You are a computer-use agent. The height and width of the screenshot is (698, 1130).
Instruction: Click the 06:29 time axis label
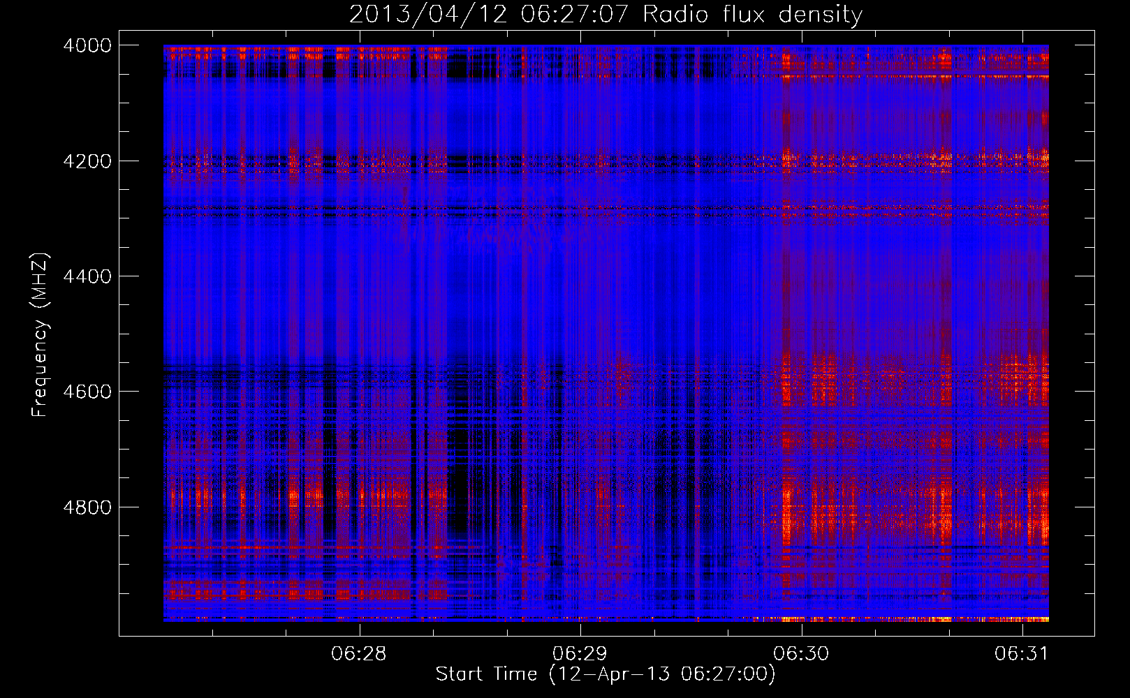pyautogui.click(x=580, y=654)
